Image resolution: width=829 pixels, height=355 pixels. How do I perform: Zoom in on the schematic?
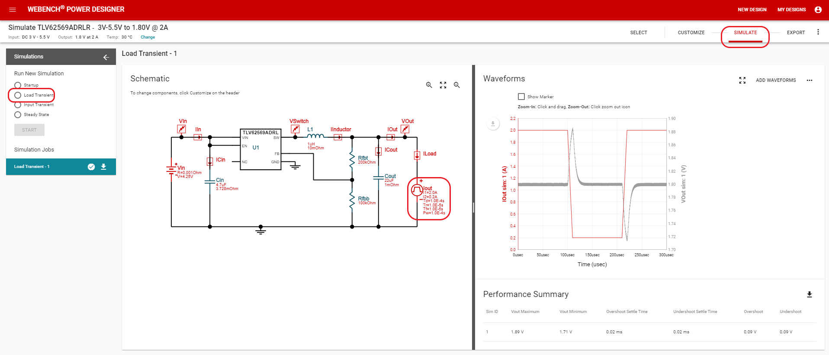(x=429, y=85)
